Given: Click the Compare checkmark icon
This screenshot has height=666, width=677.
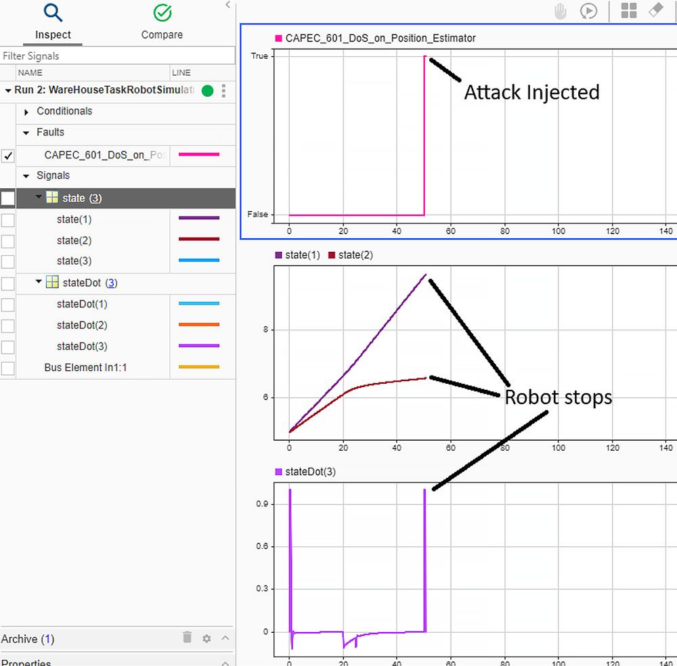Looking at the screenshot, I should 162,13.
